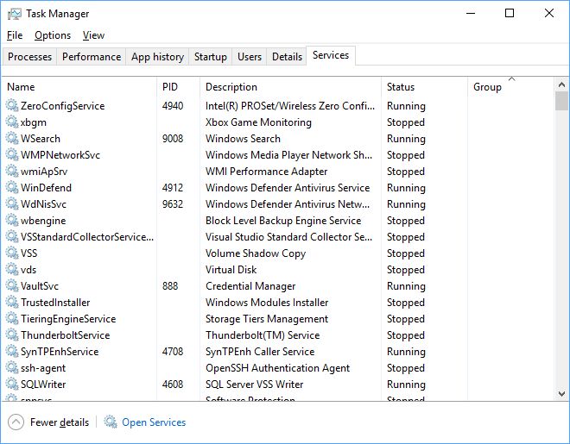The height and width of the screenshot is (444, 570).
Task: Select the Windows Search service row
Action: [278, 139]
